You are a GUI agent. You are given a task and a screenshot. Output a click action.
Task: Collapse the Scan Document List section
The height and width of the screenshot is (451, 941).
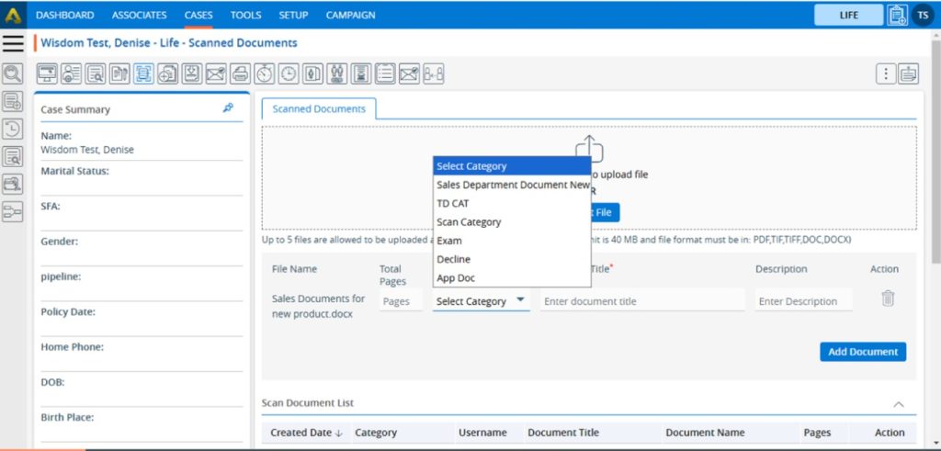(898, 404)
